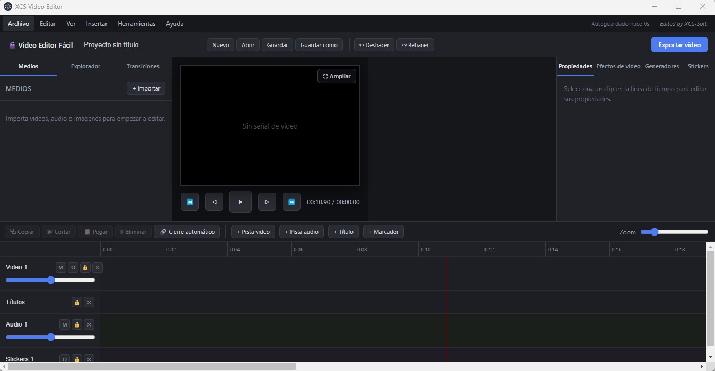The width and height of the screenshot is (715, 371).
Task: Click the Copiar button
Action: [22, 232]
